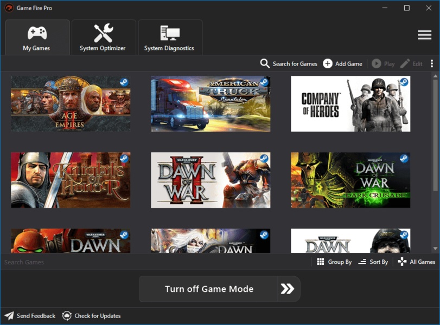Focus the Search Games input field
Viewport: 440px width, 325px height.
click(x=156, y=262)
